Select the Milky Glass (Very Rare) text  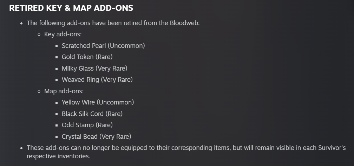pyautogui.click(x=94, y=68)
